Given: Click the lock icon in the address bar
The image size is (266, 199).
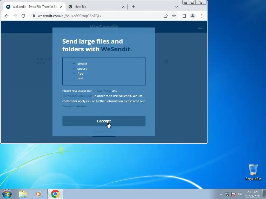Looking at the screenshot, I should tap(34, 16).
